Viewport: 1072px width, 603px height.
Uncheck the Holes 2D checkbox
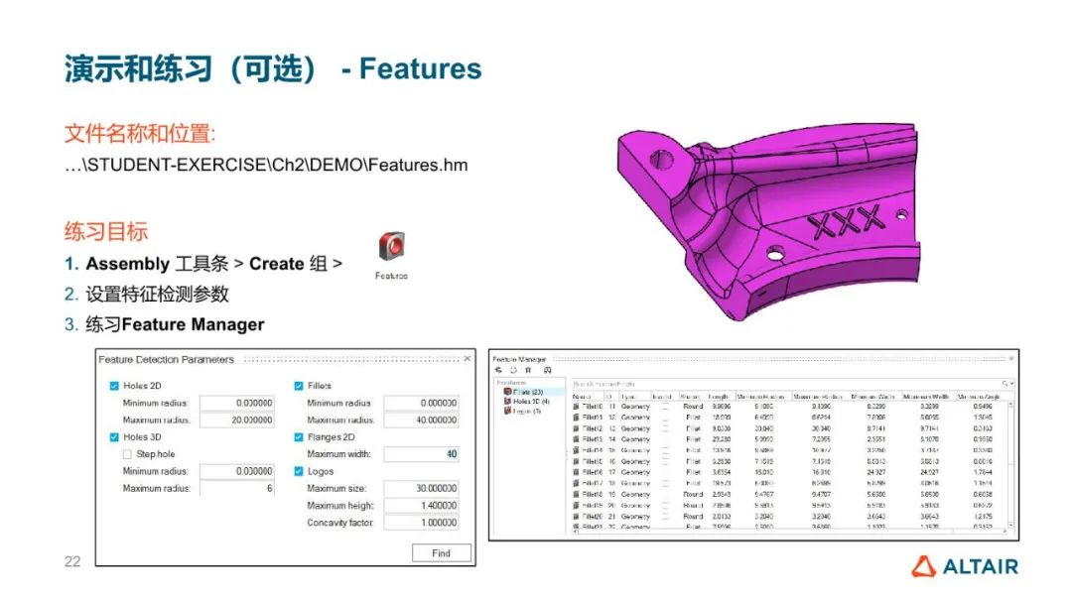(x=114, y=386)
